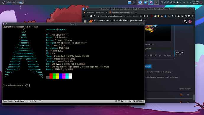Screen dimensions: 204x115
Task: Click the clock showing 3:35 PM
Action: click(x=195, y=2)
